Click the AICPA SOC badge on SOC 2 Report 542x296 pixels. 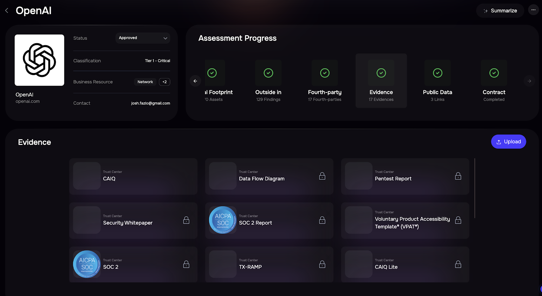pyautogui.click(x=223, y=220)
